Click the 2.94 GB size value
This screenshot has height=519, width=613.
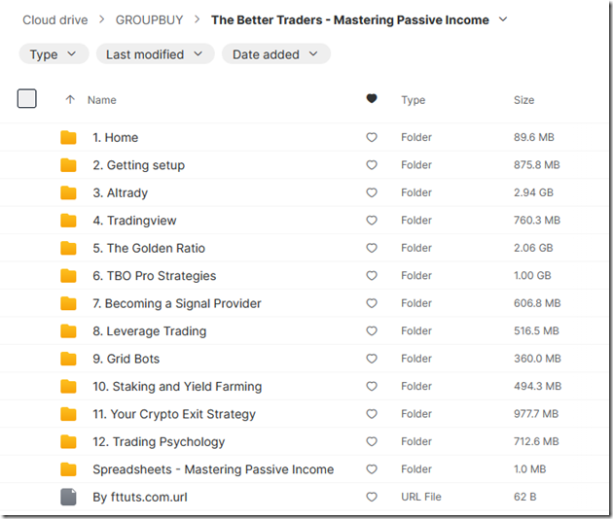(533, 192)
